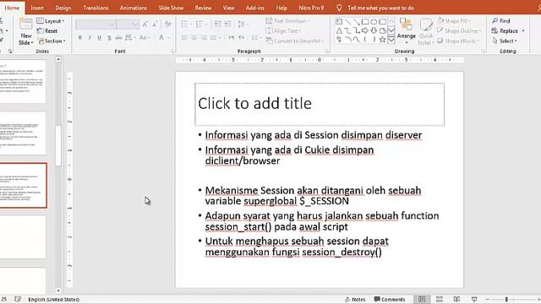
Task: Open the Nitro Pro 9 tab
Action: click(311, 8)
